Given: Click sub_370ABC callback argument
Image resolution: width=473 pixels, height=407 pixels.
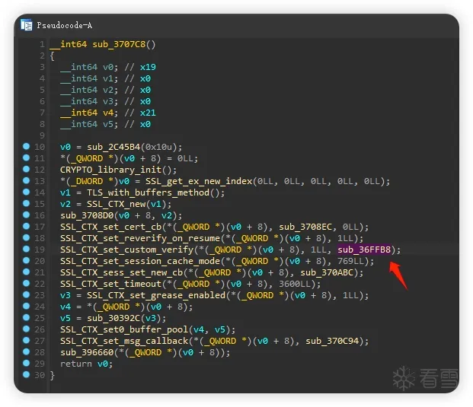Looking at the screenshot, I should click(327, 272).
